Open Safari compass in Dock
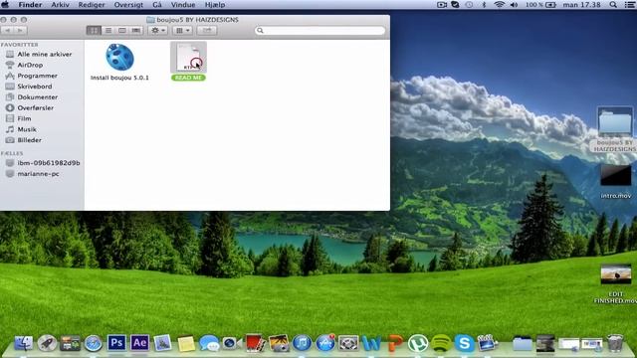637x358 pixels. pos(94,343)
